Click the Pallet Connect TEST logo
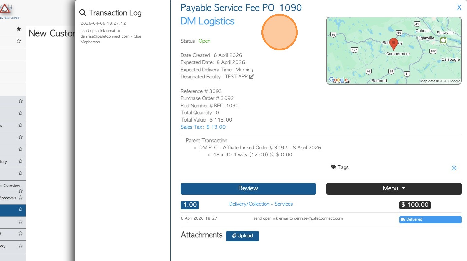Viewport: 467px width, 261px height. click(x=5, y=9)
